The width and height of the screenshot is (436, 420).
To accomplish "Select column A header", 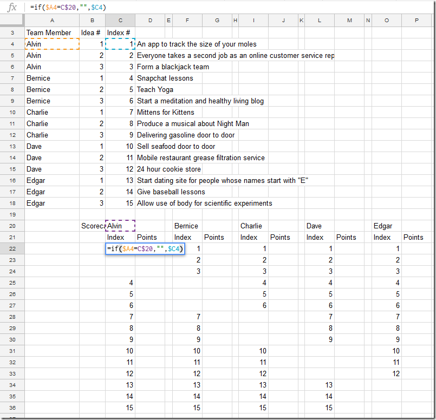I will point(52,20).
